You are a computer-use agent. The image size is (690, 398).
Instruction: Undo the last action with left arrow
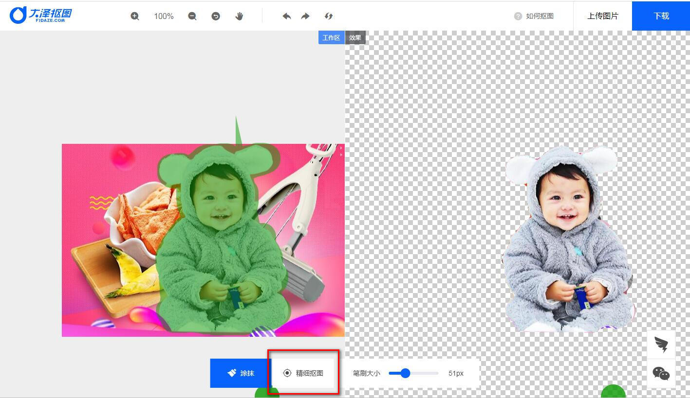pos(287,16)
